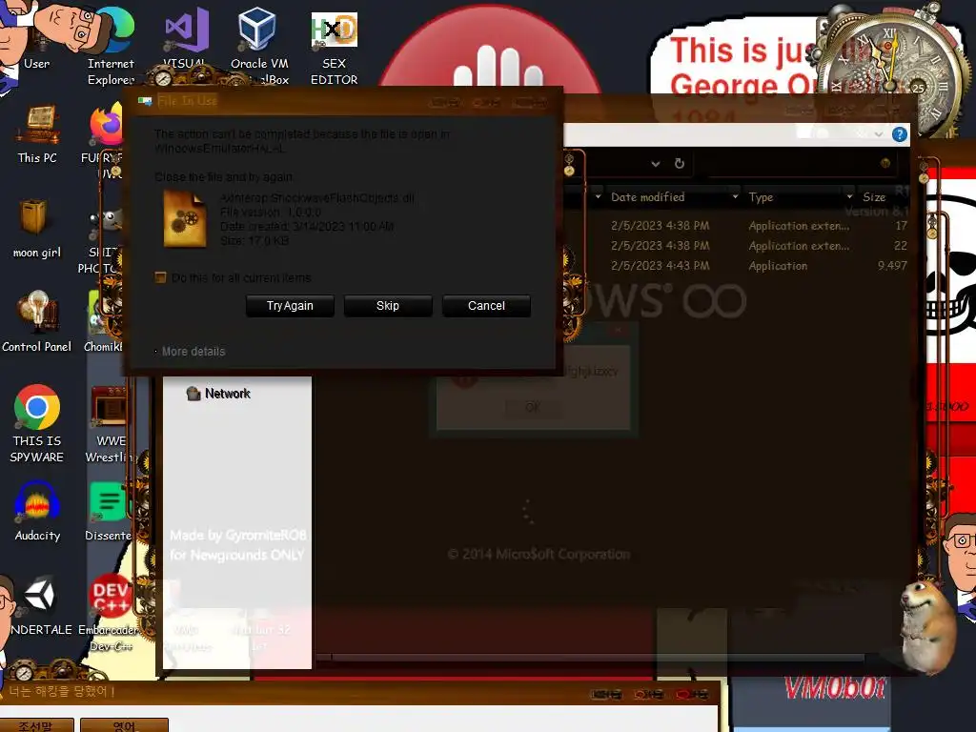This screenshot has height=732, width=976.
Task: Click the horizontal scrollbar at the Explorer bottom
Action: [598, 658]
